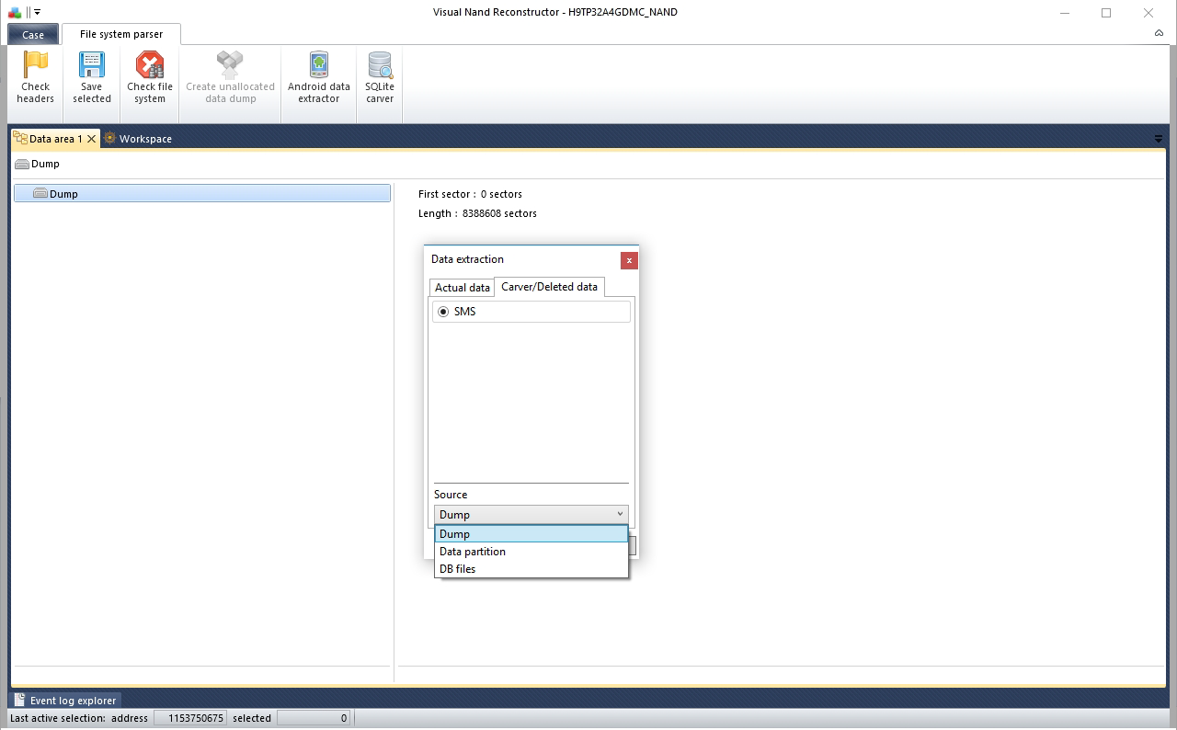Click disabled Create unallocated data dump button
The width and height of the screenshot is (1177, 730).
tap(230, 77)
